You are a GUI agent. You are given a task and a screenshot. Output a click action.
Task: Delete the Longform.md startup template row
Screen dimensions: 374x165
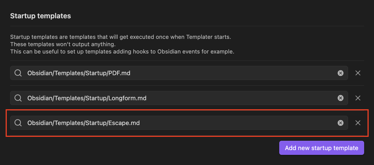click(x=358, y=98)
